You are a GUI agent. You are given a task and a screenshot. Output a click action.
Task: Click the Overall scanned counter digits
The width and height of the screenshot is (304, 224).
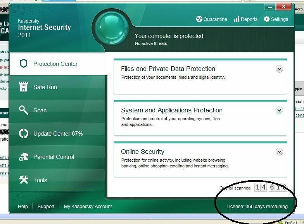click(x=271, y=187)
